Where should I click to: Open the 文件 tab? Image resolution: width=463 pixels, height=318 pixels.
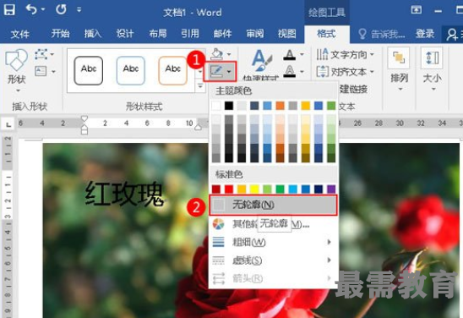pos(19,34)
